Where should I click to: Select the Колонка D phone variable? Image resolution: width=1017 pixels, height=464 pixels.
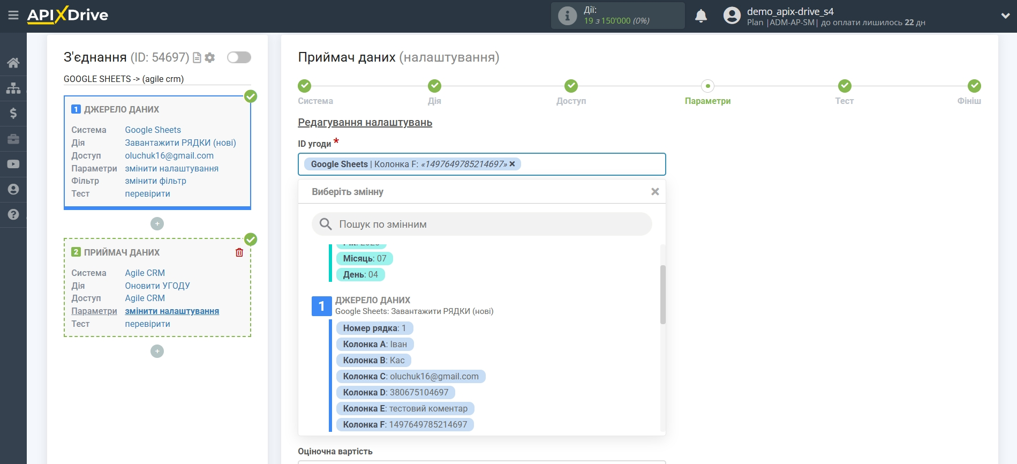(x=396, y=392)
